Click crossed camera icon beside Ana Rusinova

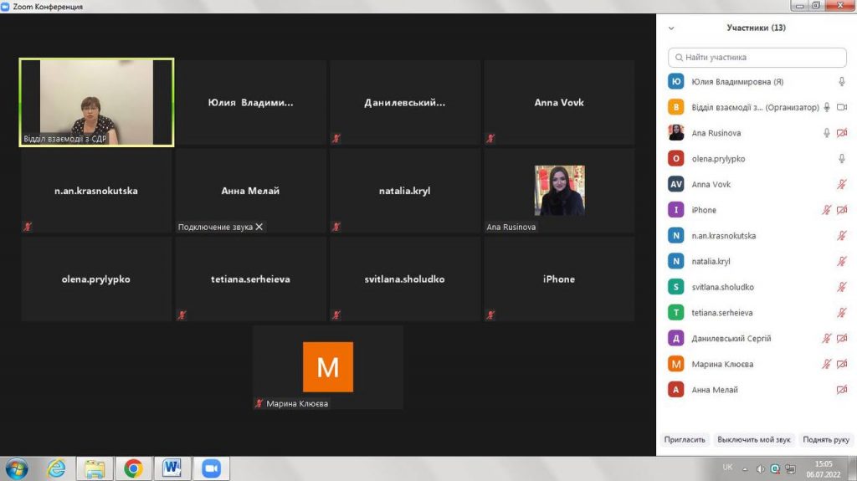(842, 133)
